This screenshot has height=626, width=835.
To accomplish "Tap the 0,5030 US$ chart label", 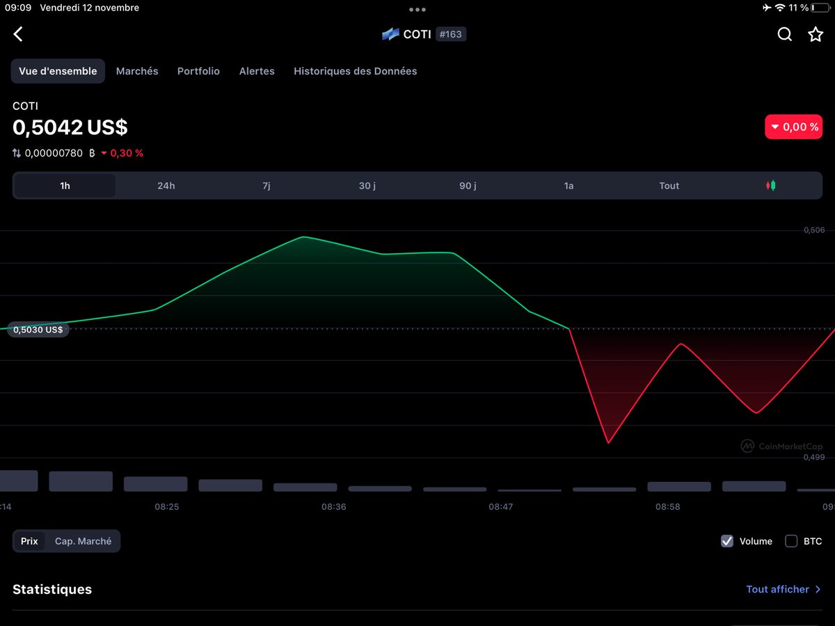I will click(38, 330).
